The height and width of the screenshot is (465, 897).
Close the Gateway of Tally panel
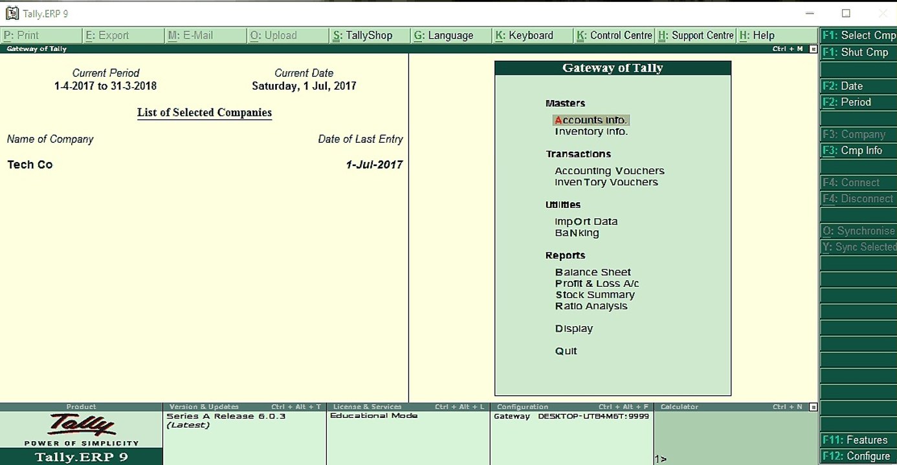[x=814, y=49]
